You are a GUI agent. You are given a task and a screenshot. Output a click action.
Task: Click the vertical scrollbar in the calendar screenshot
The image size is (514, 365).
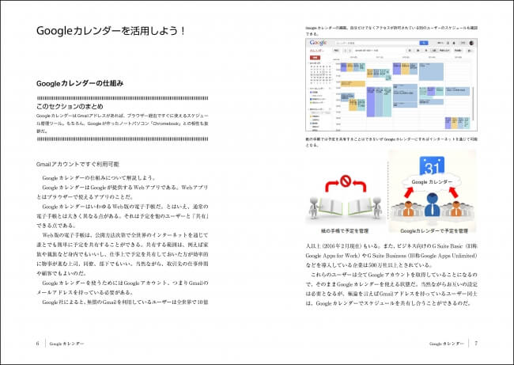coord(473,104)
